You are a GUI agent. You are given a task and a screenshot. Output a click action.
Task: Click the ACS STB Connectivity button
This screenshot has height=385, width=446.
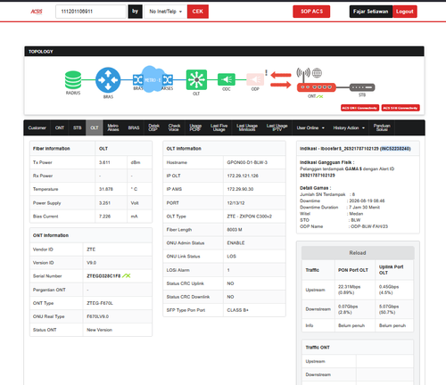pyautogui.click(x=401, y=108)
